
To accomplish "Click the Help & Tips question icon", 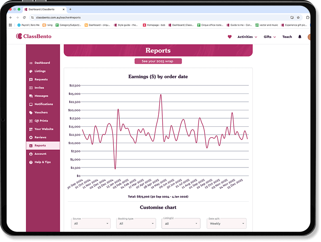I will pyautogui.click(x=31, y=162).
